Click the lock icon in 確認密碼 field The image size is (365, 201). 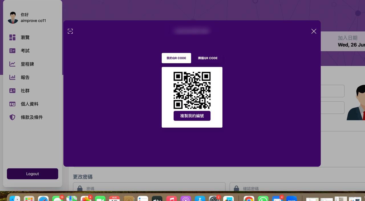236,188
